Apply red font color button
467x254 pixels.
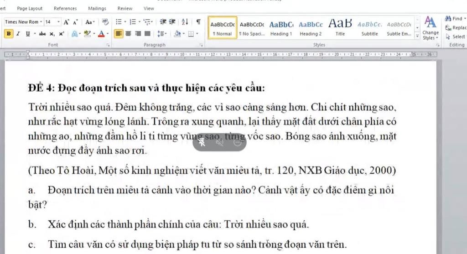[101, 34]
